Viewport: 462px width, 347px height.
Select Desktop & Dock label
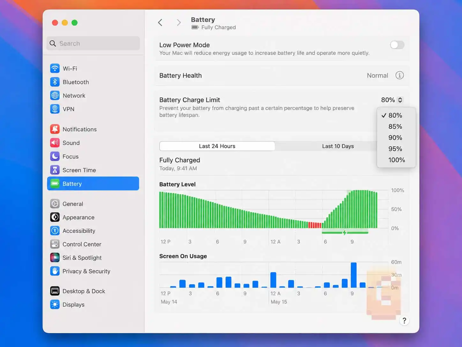point(84,291)
